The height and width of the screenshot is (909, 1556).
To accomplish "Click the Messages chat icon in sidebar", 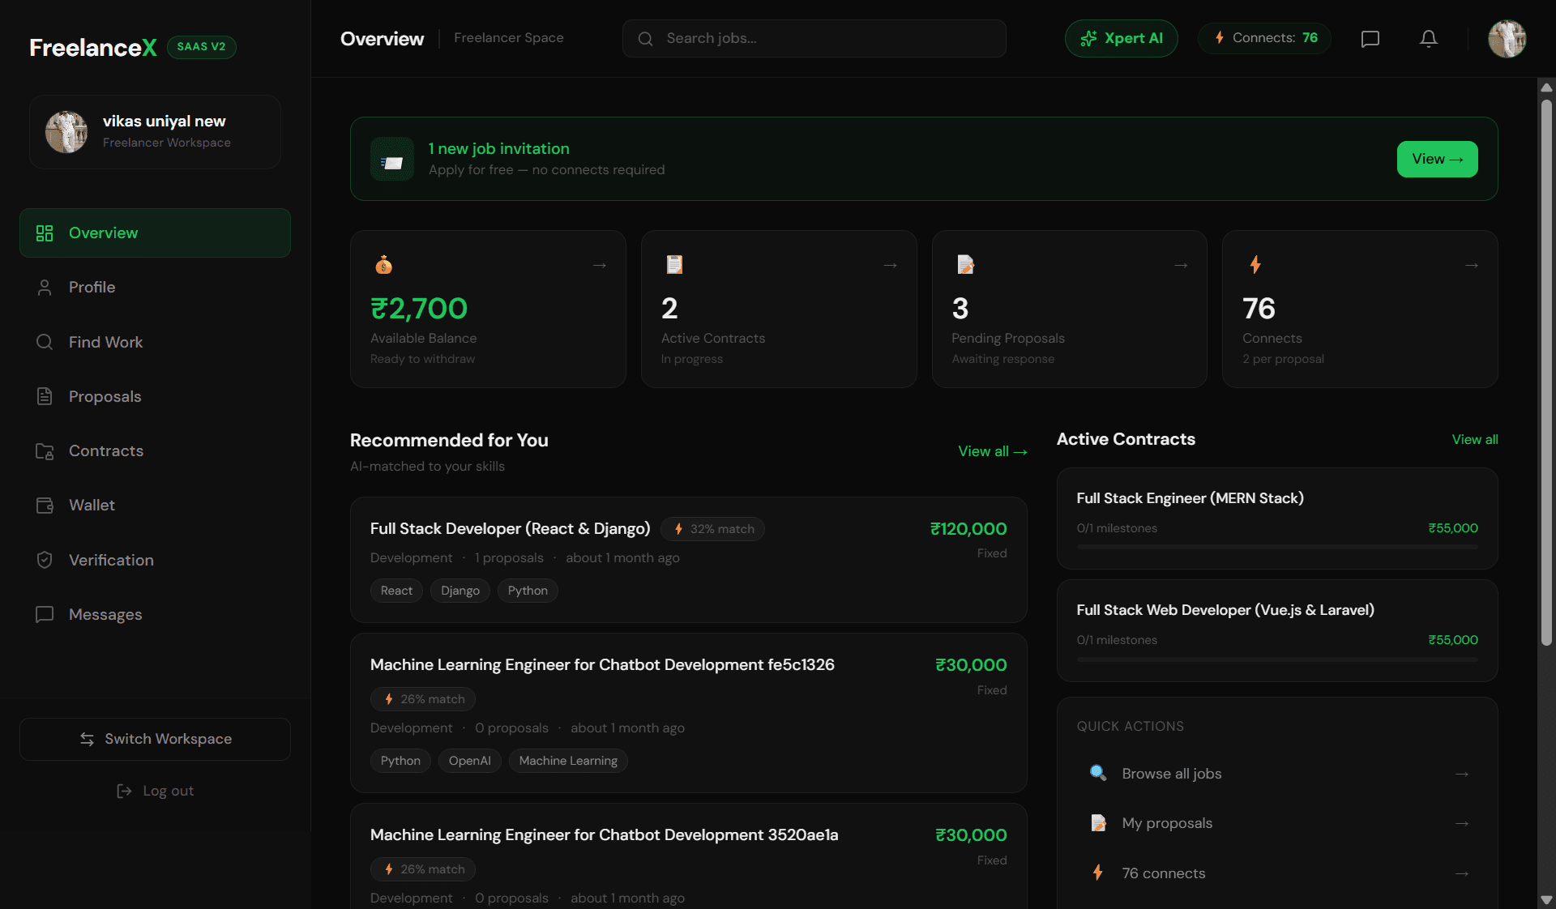I will [45, 614].
